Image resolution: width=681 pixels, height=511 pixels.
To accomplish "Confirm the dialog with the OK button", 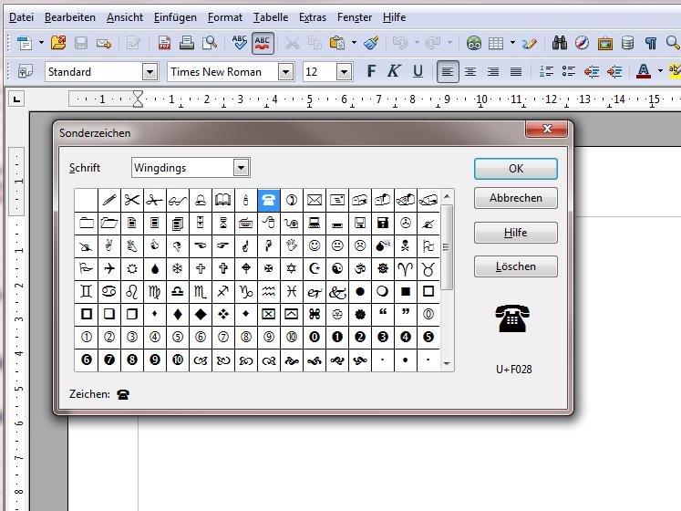I will coord(515,168).
